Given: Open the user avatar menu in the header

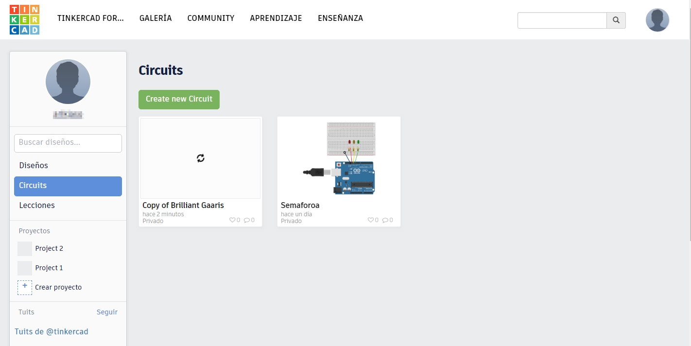Looking at the screenshot, I should [657, 20].
